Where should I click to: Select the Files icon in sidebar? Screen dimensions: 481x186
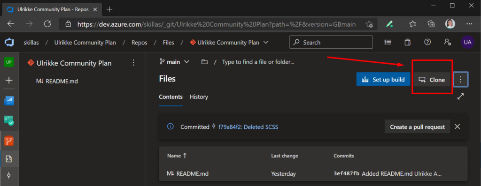[9, 159]
